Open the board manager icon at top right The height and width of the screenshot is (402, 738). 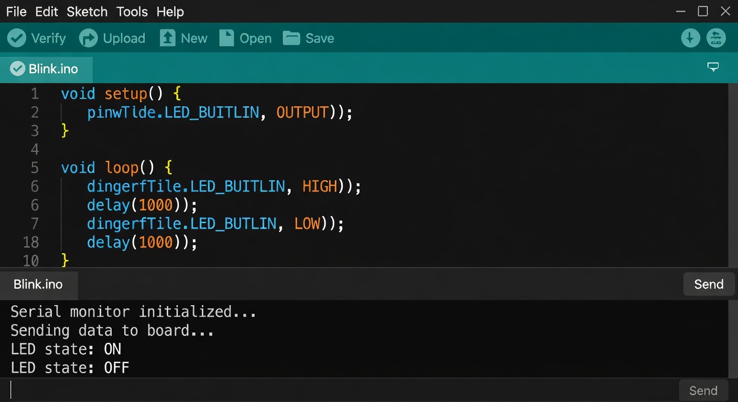pos(716,38)
